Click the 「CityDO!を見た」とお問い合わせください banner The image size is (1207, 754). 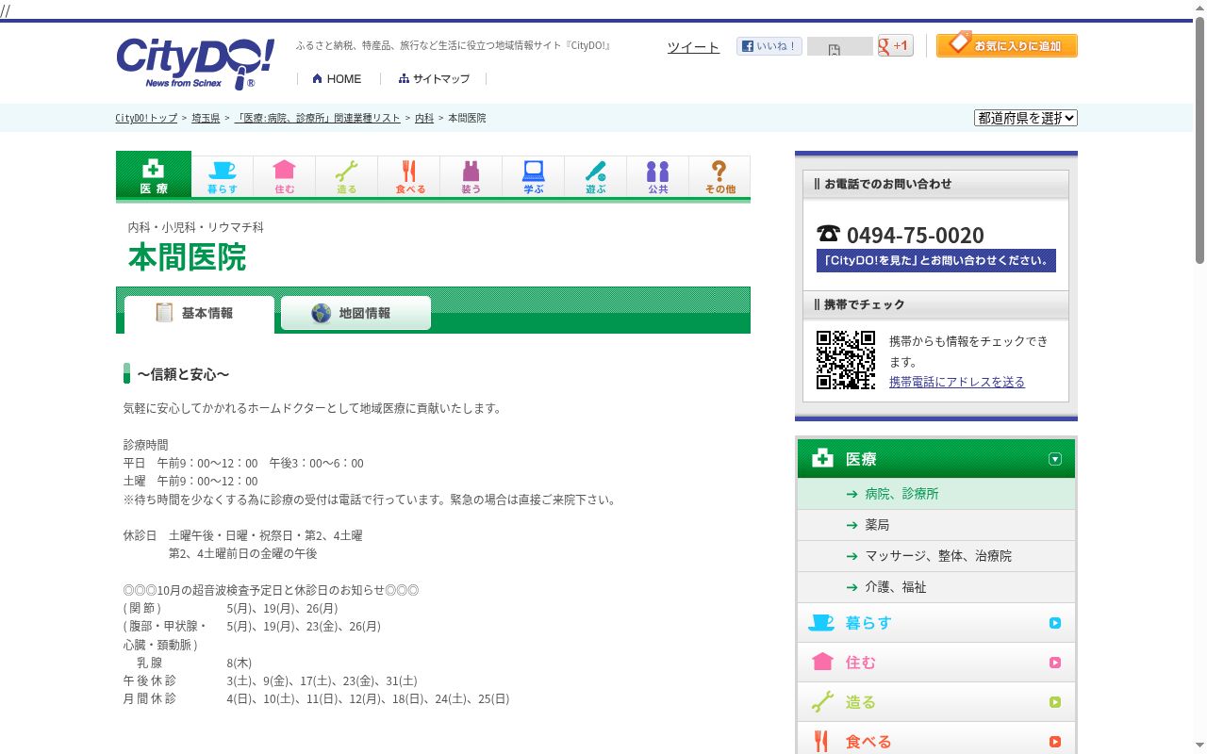[x=936, y=261]
